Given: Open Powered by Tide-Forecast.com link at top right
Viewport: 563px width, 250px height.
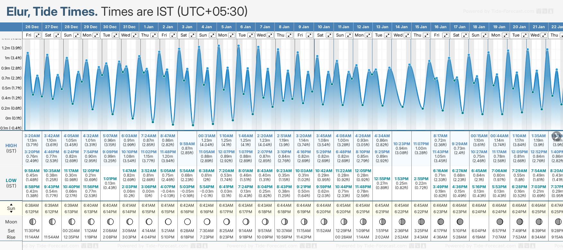Looking at the screenshot, I should point(498,11).
